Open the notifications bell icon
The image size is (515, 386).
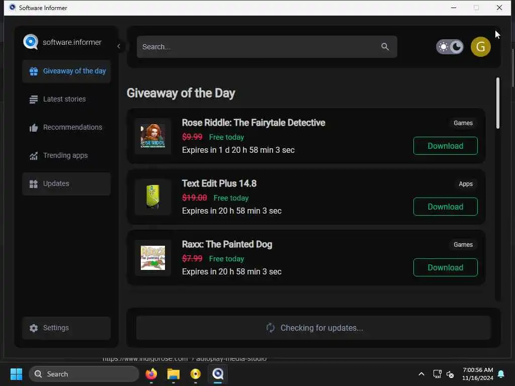[x=501, y=374]
